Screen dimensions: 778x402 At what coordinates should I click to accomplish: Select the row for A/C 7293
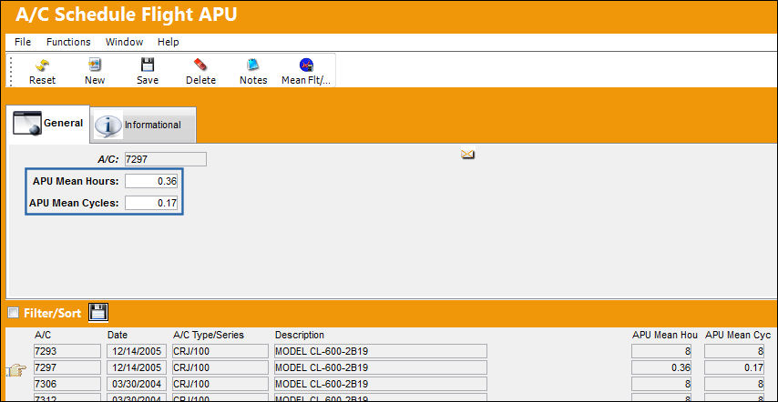click(x=67, y=351)
